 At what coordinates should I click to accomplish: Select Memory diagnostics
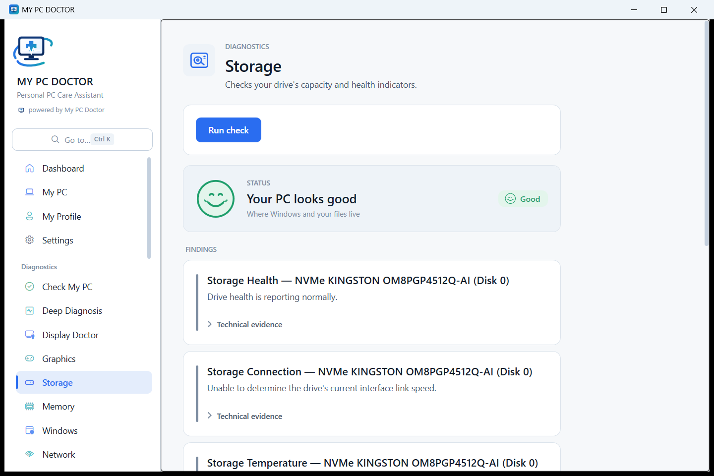[84, 406]
